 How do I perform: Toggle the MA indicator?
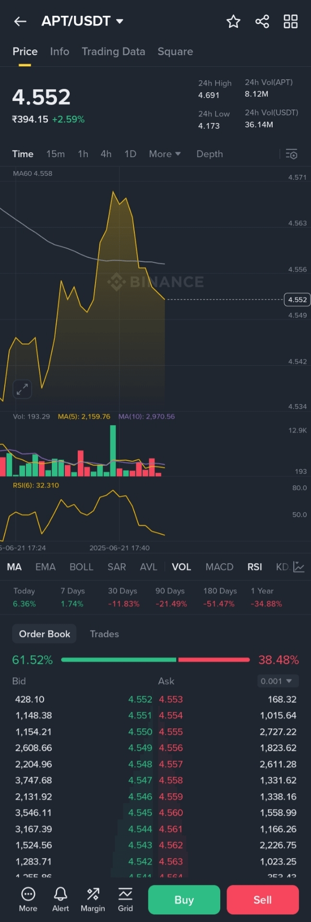click(x=14, y=567)
